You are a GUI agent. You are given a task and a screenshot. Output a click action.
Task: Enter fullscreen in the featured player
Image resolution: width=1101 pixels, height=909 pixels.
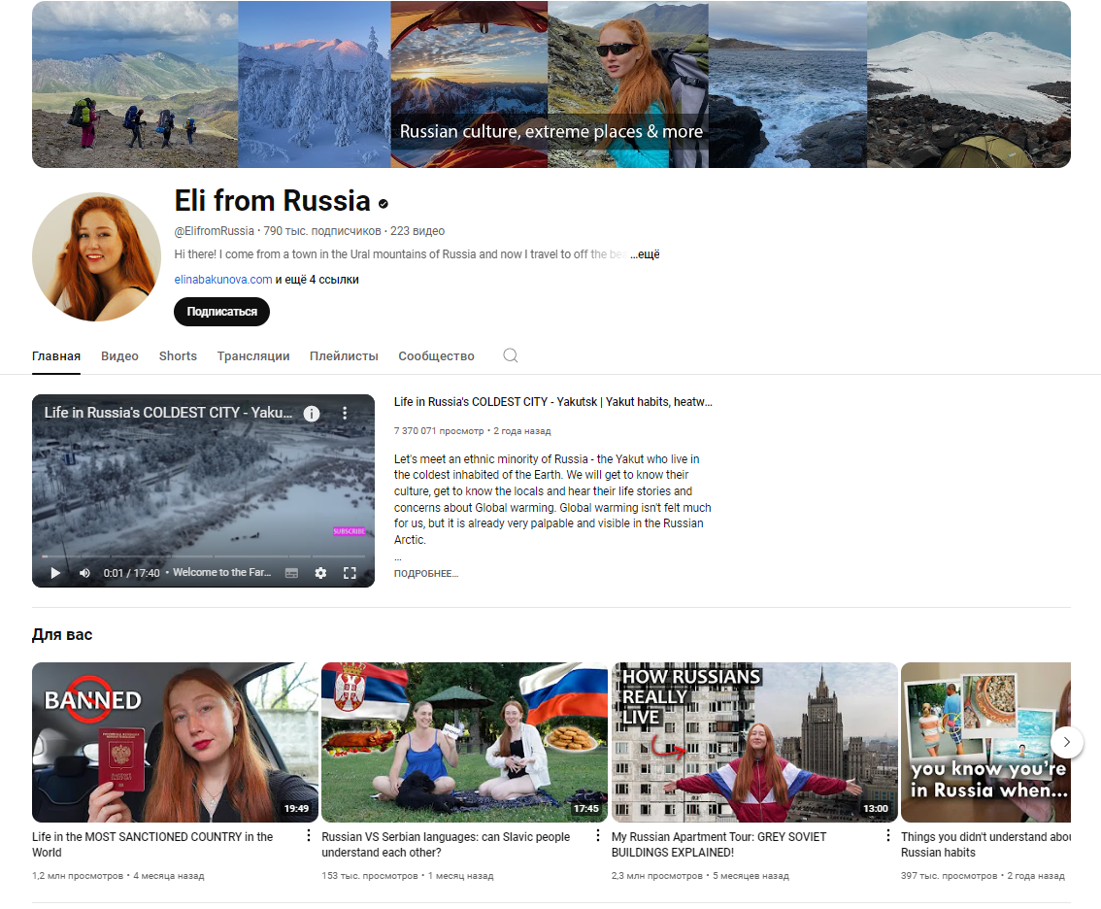point(350,573)
